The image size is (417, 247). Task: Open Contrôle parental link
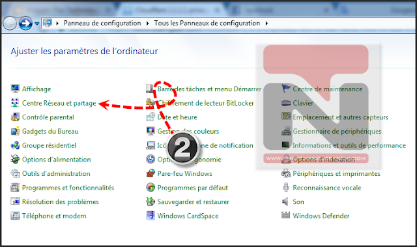[x=48, y=117]
